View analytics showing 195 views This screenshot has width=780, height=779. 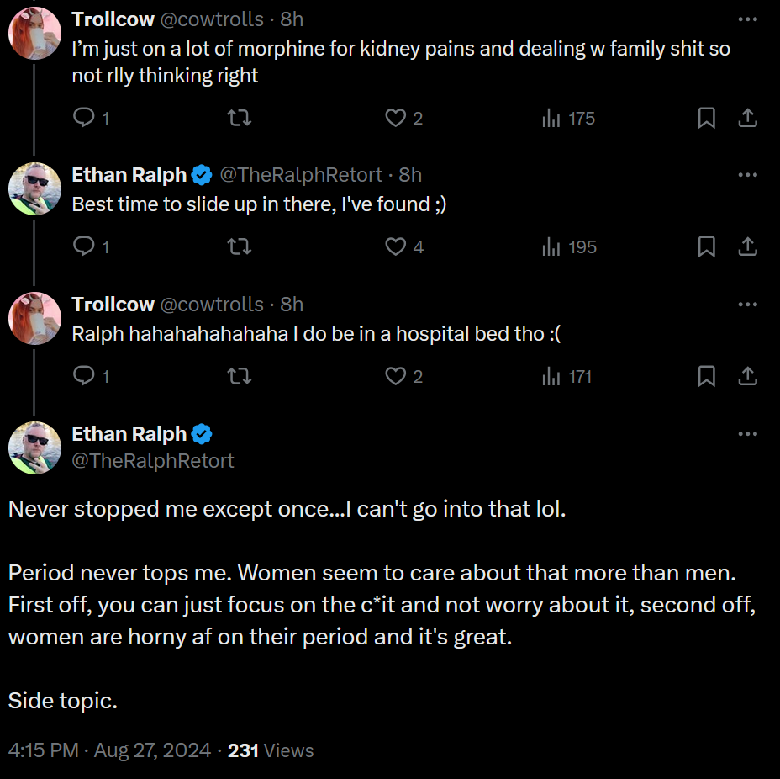(x=569, y=246)
